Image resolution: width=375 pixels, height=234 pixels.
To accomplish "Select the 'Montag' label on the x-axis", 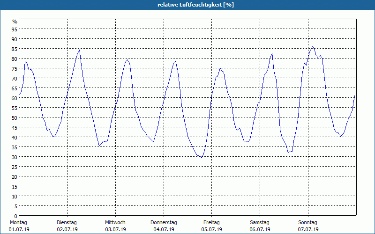I will coord(18,222).
